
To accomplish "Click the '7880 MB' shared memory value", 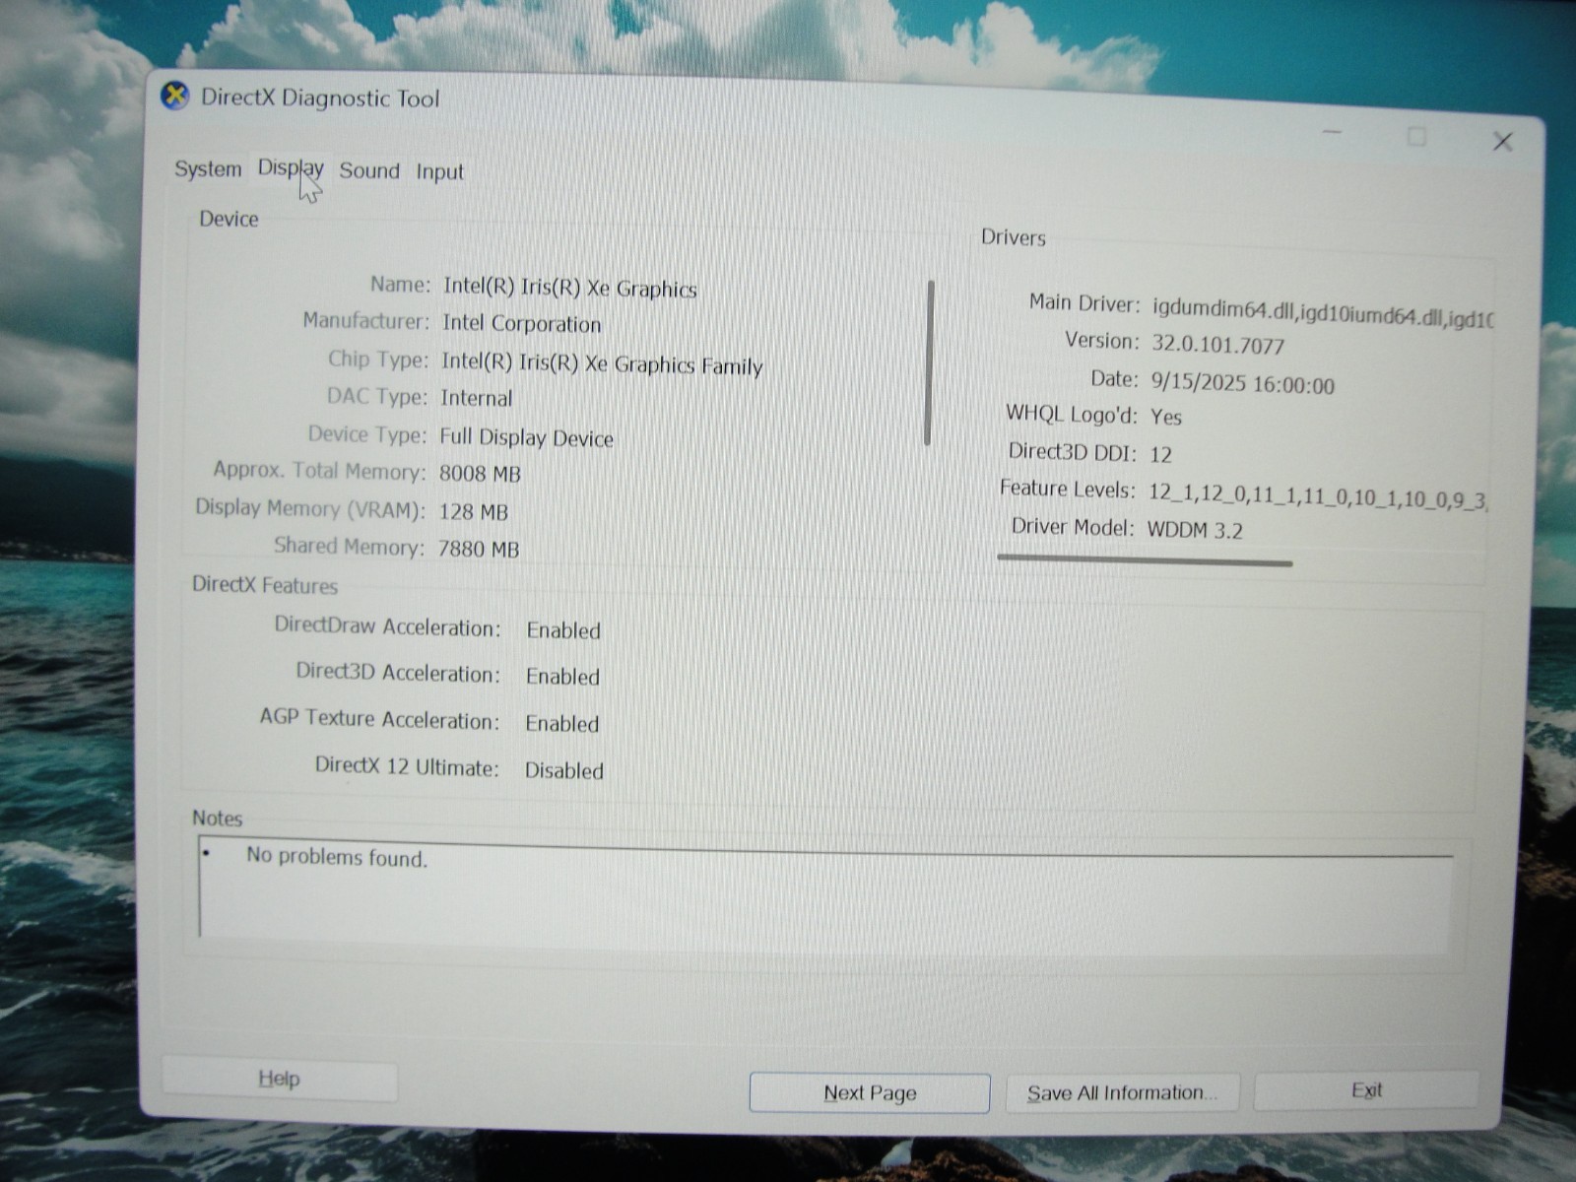I will coord(478,549).
